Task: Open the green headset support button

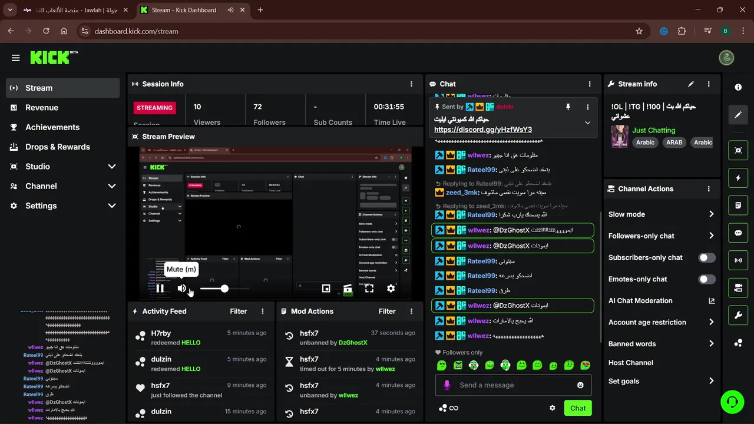Action: [732, 402]
